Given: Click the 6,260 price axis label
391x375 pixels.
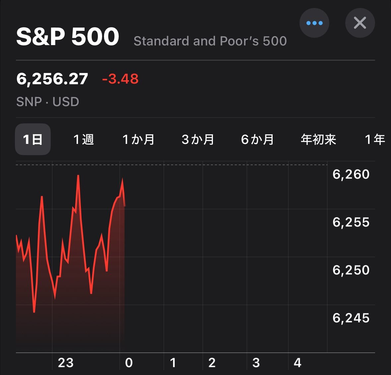Looking at the screenshot, I should [351, 174].
